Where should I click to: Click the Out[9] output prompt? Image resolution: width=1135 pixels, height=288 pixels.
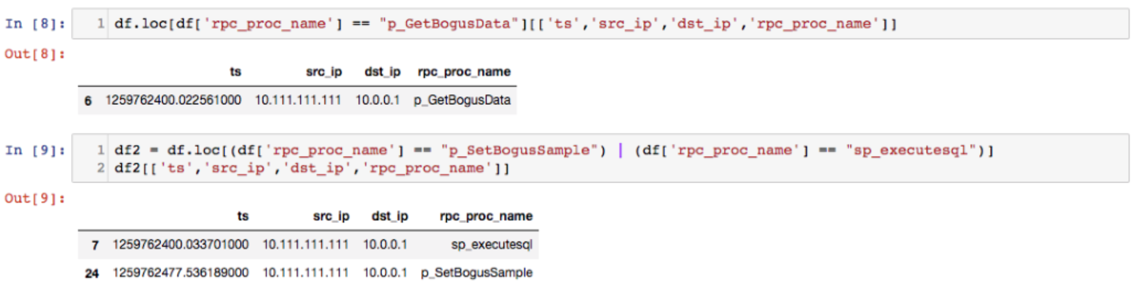[35, 199]
